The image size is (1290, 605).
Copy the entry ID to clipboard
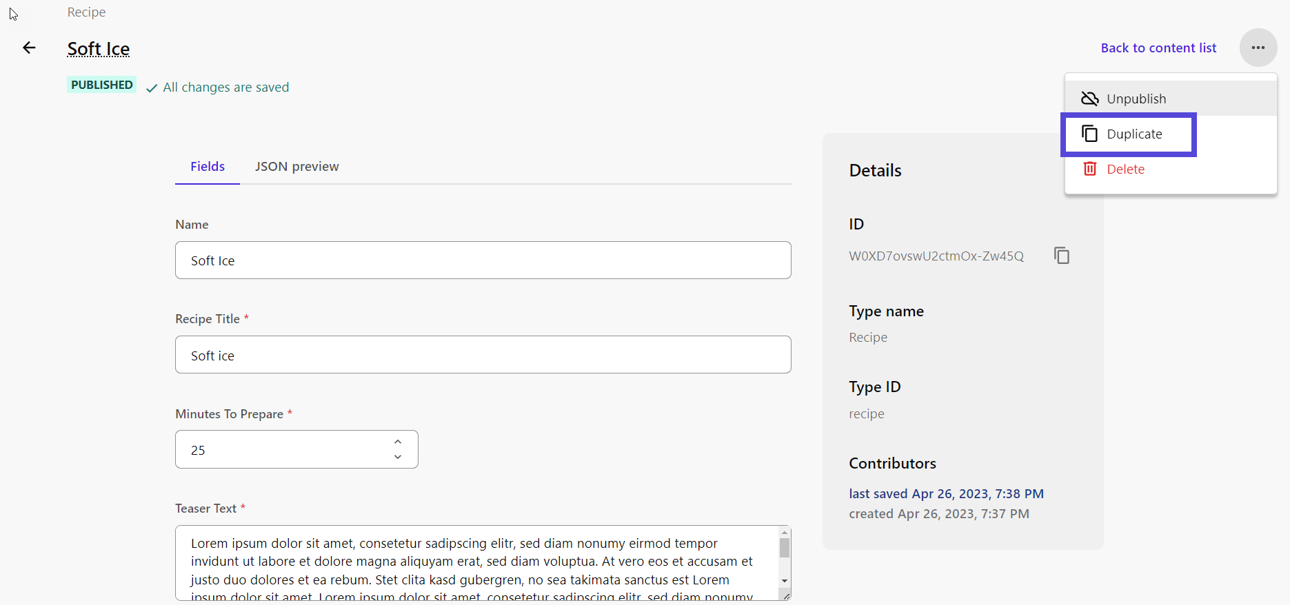point(1061,255)
